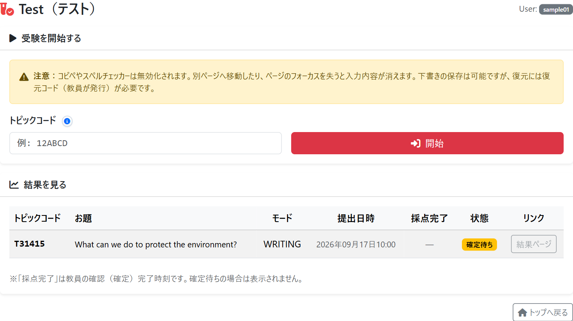Click the 確定待ち status badge
The image size is (573, 321).
479,244
